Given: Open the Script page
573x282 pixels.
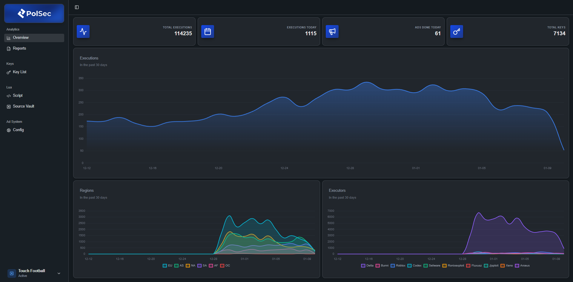Looking at the screenshot, I should pos(34,96).
